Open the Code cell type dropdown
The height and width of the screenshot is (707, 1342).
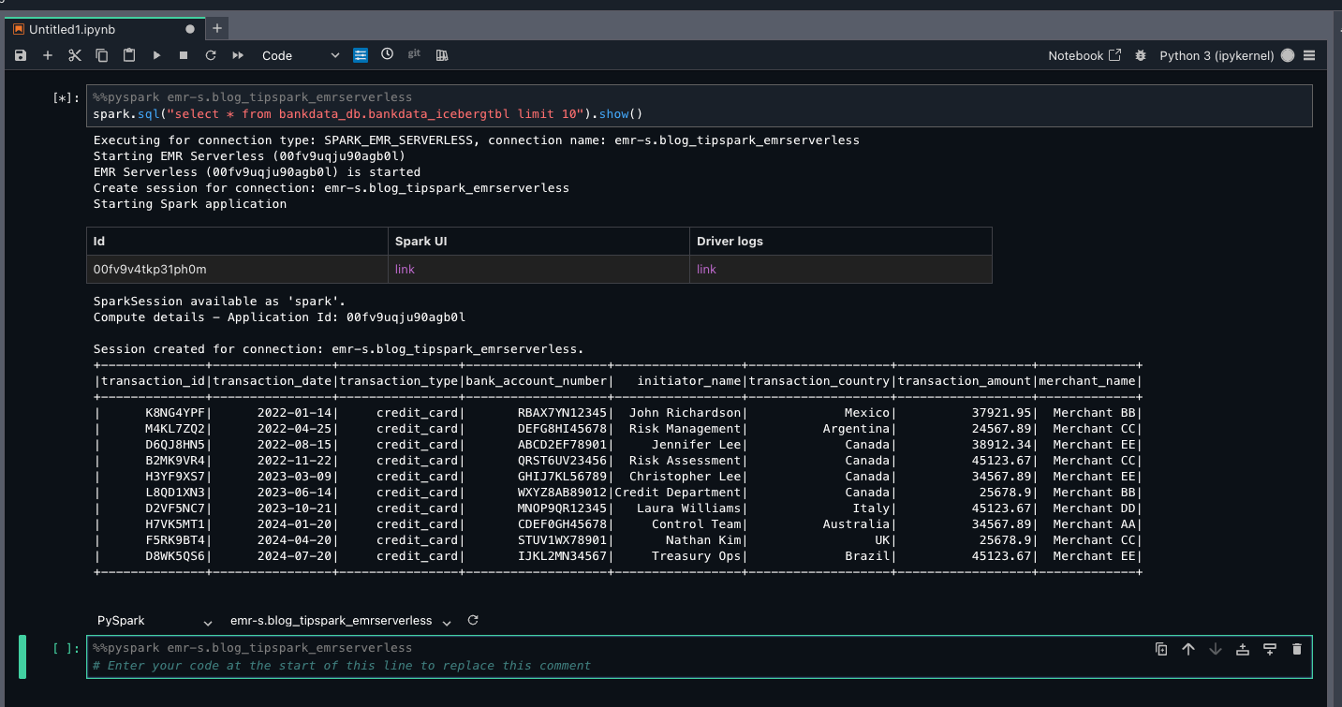[300, 56]
